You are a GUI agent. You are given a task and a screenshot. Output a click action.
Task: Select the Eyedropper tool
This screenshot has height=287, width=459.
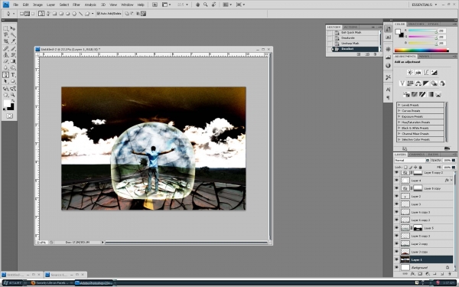(12, 41)
